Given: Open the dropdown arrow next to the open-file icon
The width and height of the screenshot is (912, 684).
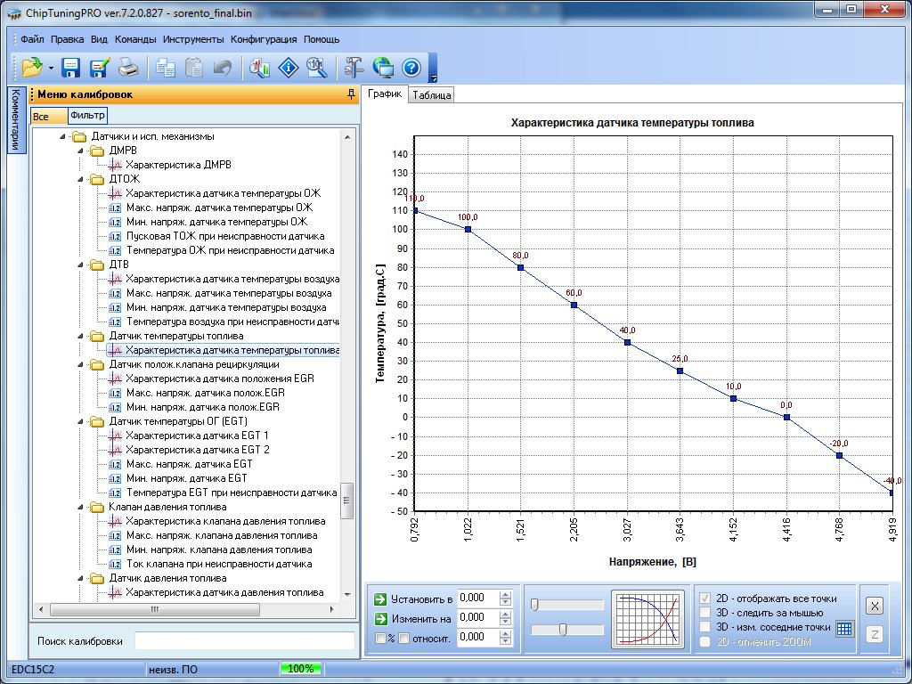Looking at the screenshot, I should click(x=51, y=68).
